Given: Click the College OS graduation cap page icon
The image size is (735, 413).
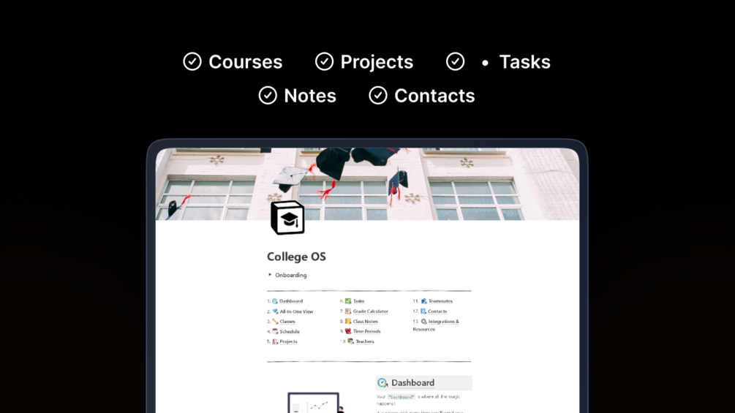Looking at the screenshot, I should pos(287,218).
